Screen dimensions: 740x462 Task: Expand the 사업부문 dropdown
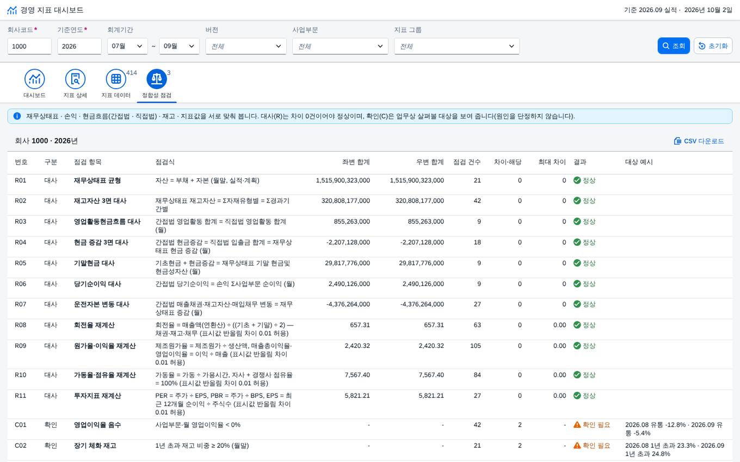point(340,46)
